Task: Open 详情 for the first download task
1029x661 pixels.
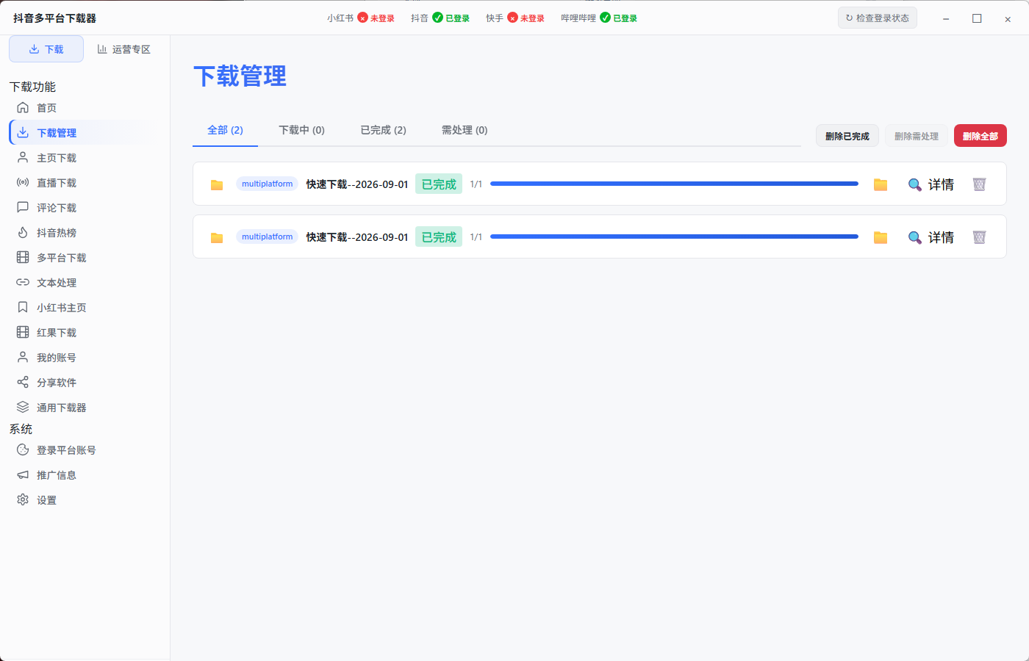Action: tap(931, 184)
